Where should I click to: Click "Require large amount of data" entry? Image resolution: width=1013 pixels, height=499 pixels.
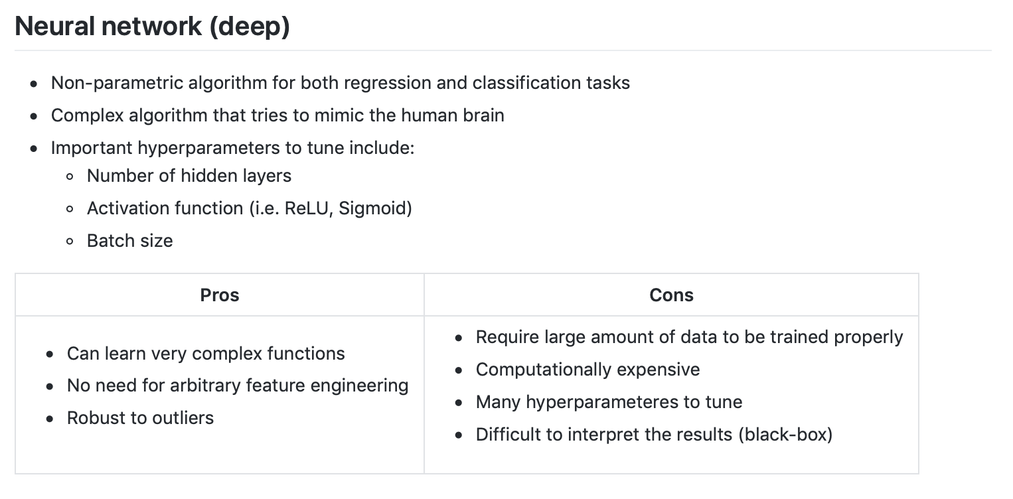tap(689, 337)
